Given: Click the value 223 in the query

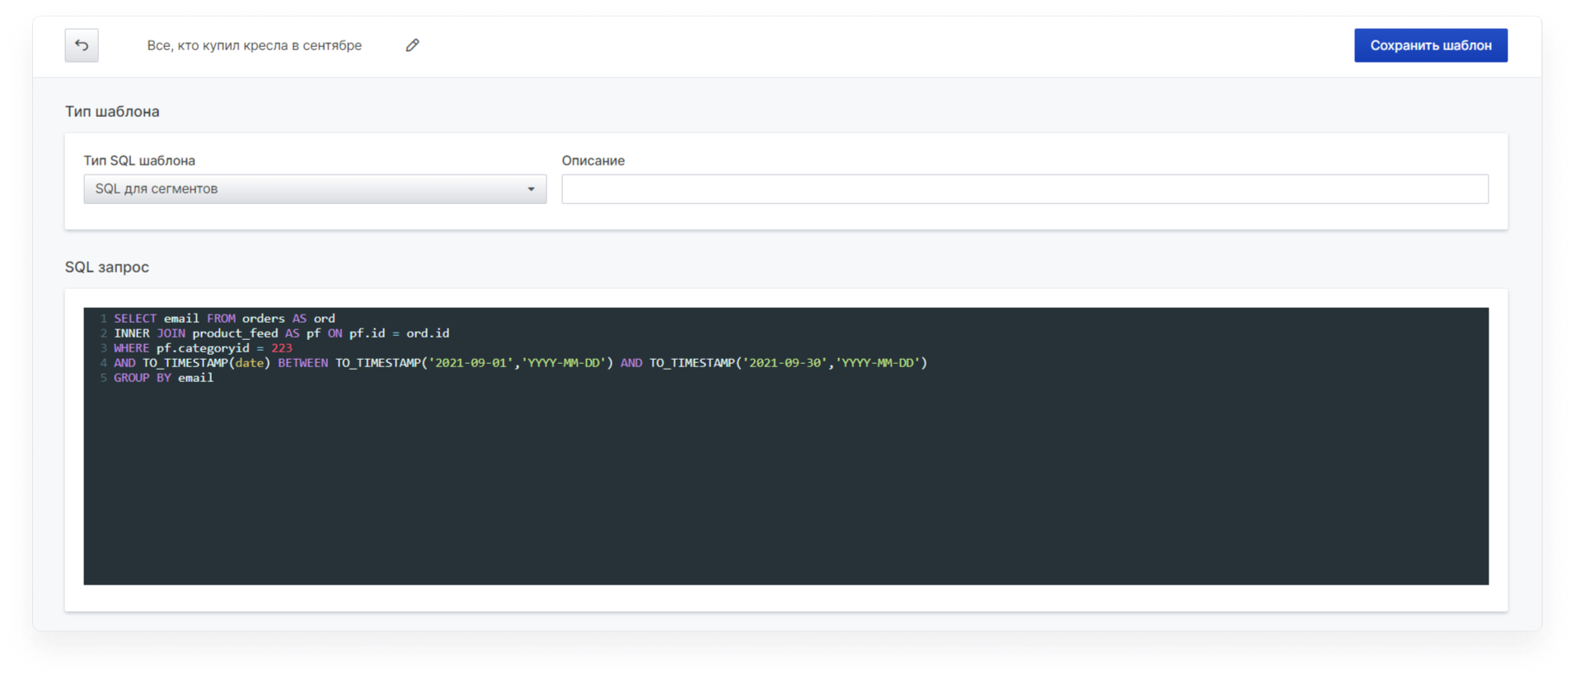Looking at the screenshot, I should [x=282, y=348].
